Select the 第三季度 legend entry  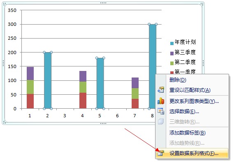pyautogui.click(x=183, y=52)
